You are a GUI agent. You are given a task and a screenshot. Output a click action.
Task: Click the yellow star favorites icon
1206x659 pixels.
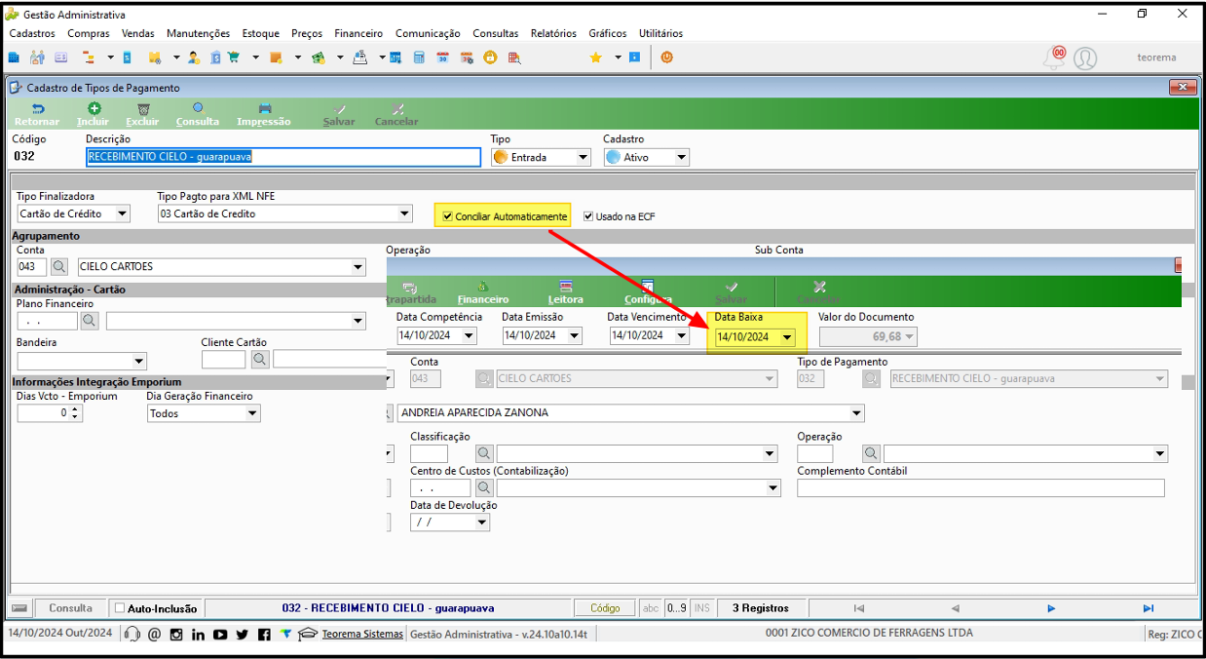coord(596,58)
